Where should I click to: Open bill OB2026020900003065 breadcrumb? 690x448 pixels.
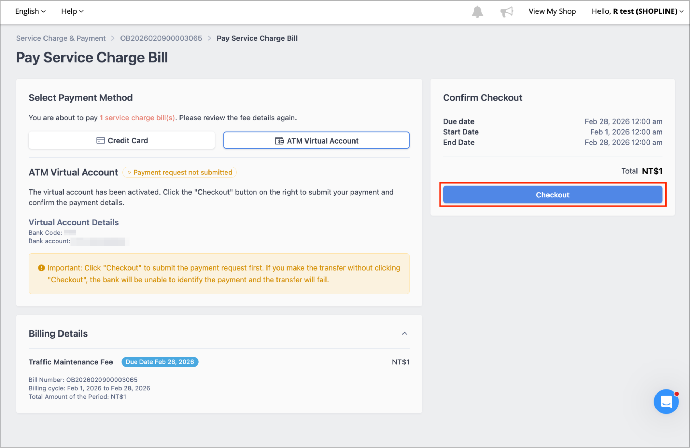click(161, 38)
